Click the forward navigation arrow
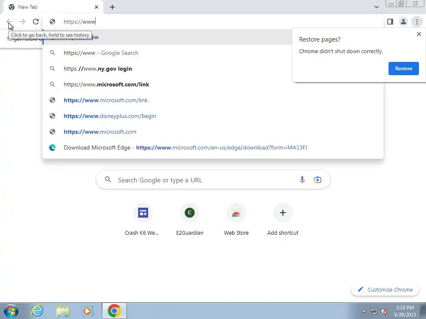This screenshot has height=319, width=426. 22,22
